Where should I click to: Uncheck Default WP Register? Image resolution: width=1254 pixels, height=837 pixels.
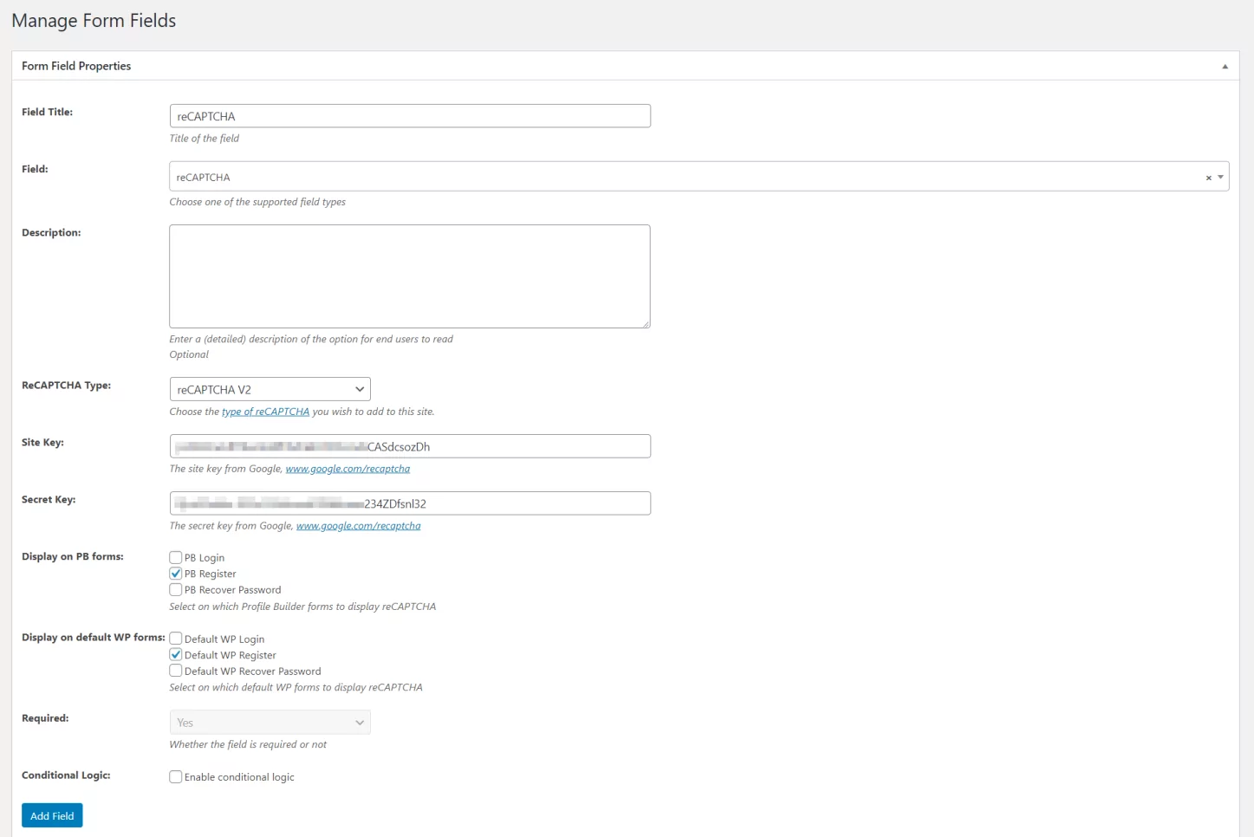tap(176, 654)
